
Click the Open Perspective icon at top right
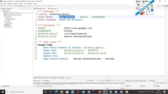tap(162, 6)
